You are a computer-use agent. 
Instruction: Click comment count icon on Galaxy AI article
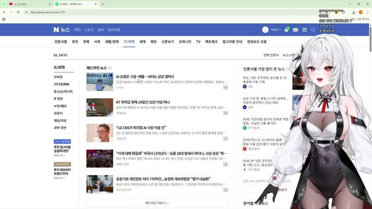click(x=225, y=88)
